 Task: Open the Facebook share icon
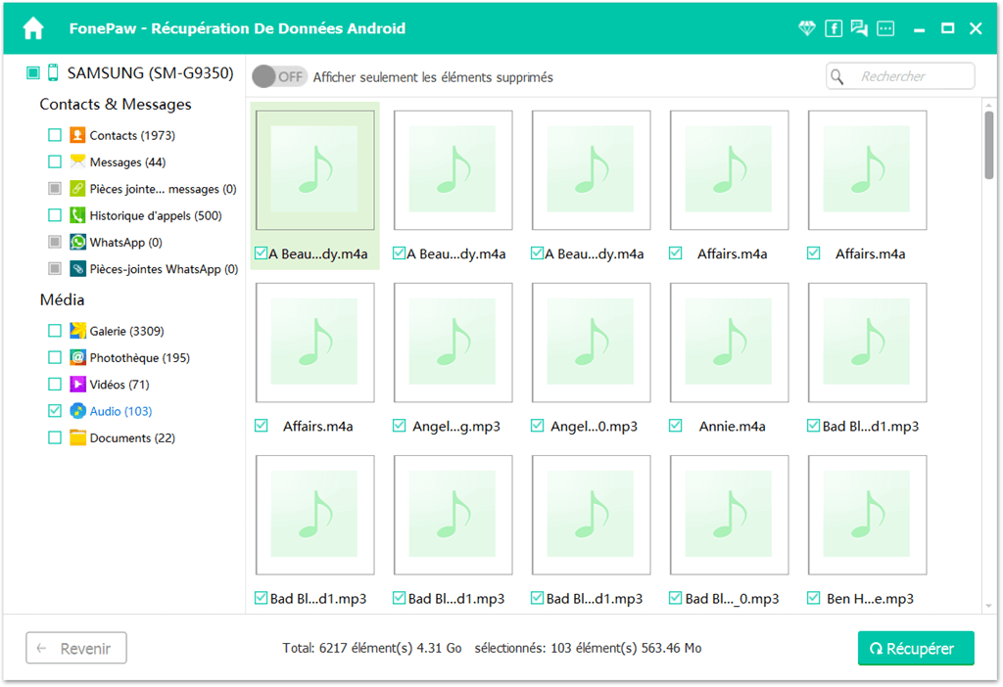pos(834,28)
